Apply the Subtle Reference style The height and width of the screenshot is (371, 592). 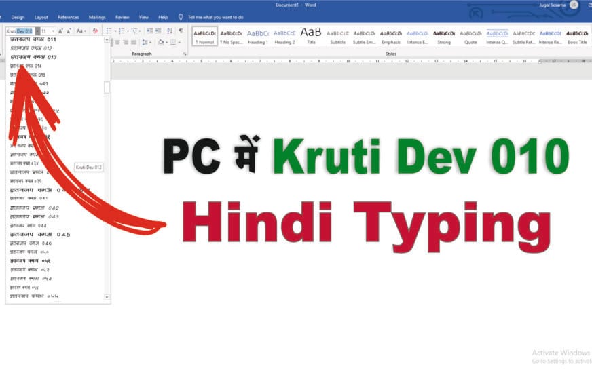(523, 37)
